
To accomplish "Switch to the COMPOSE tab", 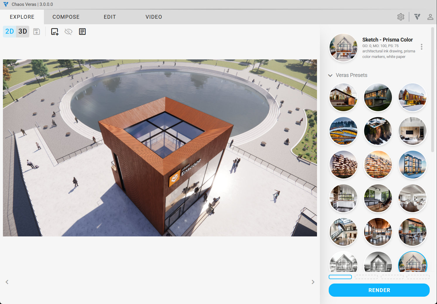I will click(x=66, y=17).
